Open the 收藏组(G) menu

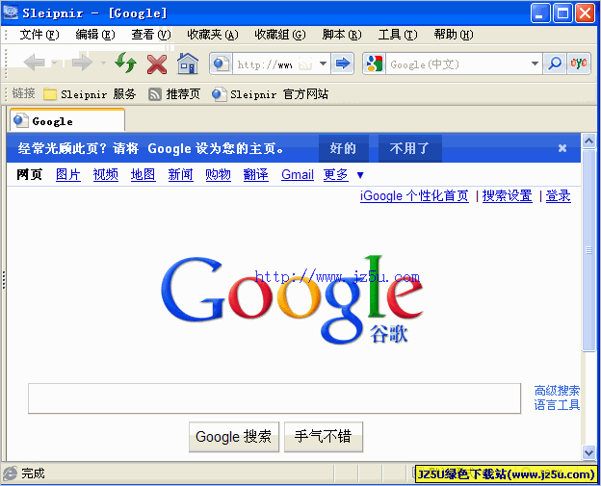click(x=280, y=35)
